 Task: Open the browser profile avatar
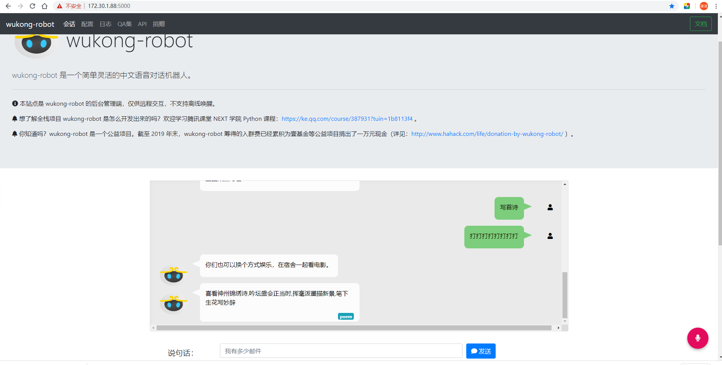click(704, 6)
